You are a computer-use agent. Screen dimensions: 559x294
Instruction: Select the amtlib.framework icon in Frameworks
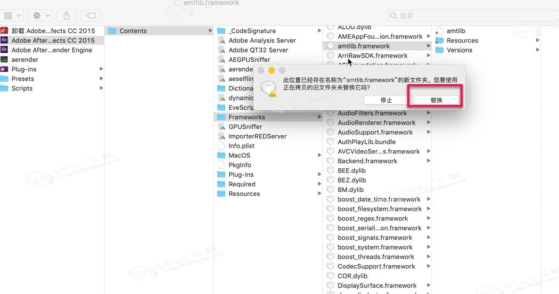click(331, 46)
